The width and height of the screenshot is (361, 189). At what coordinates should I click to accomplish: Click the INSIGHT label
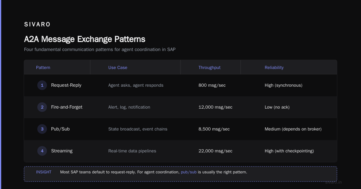click(44, 172)
